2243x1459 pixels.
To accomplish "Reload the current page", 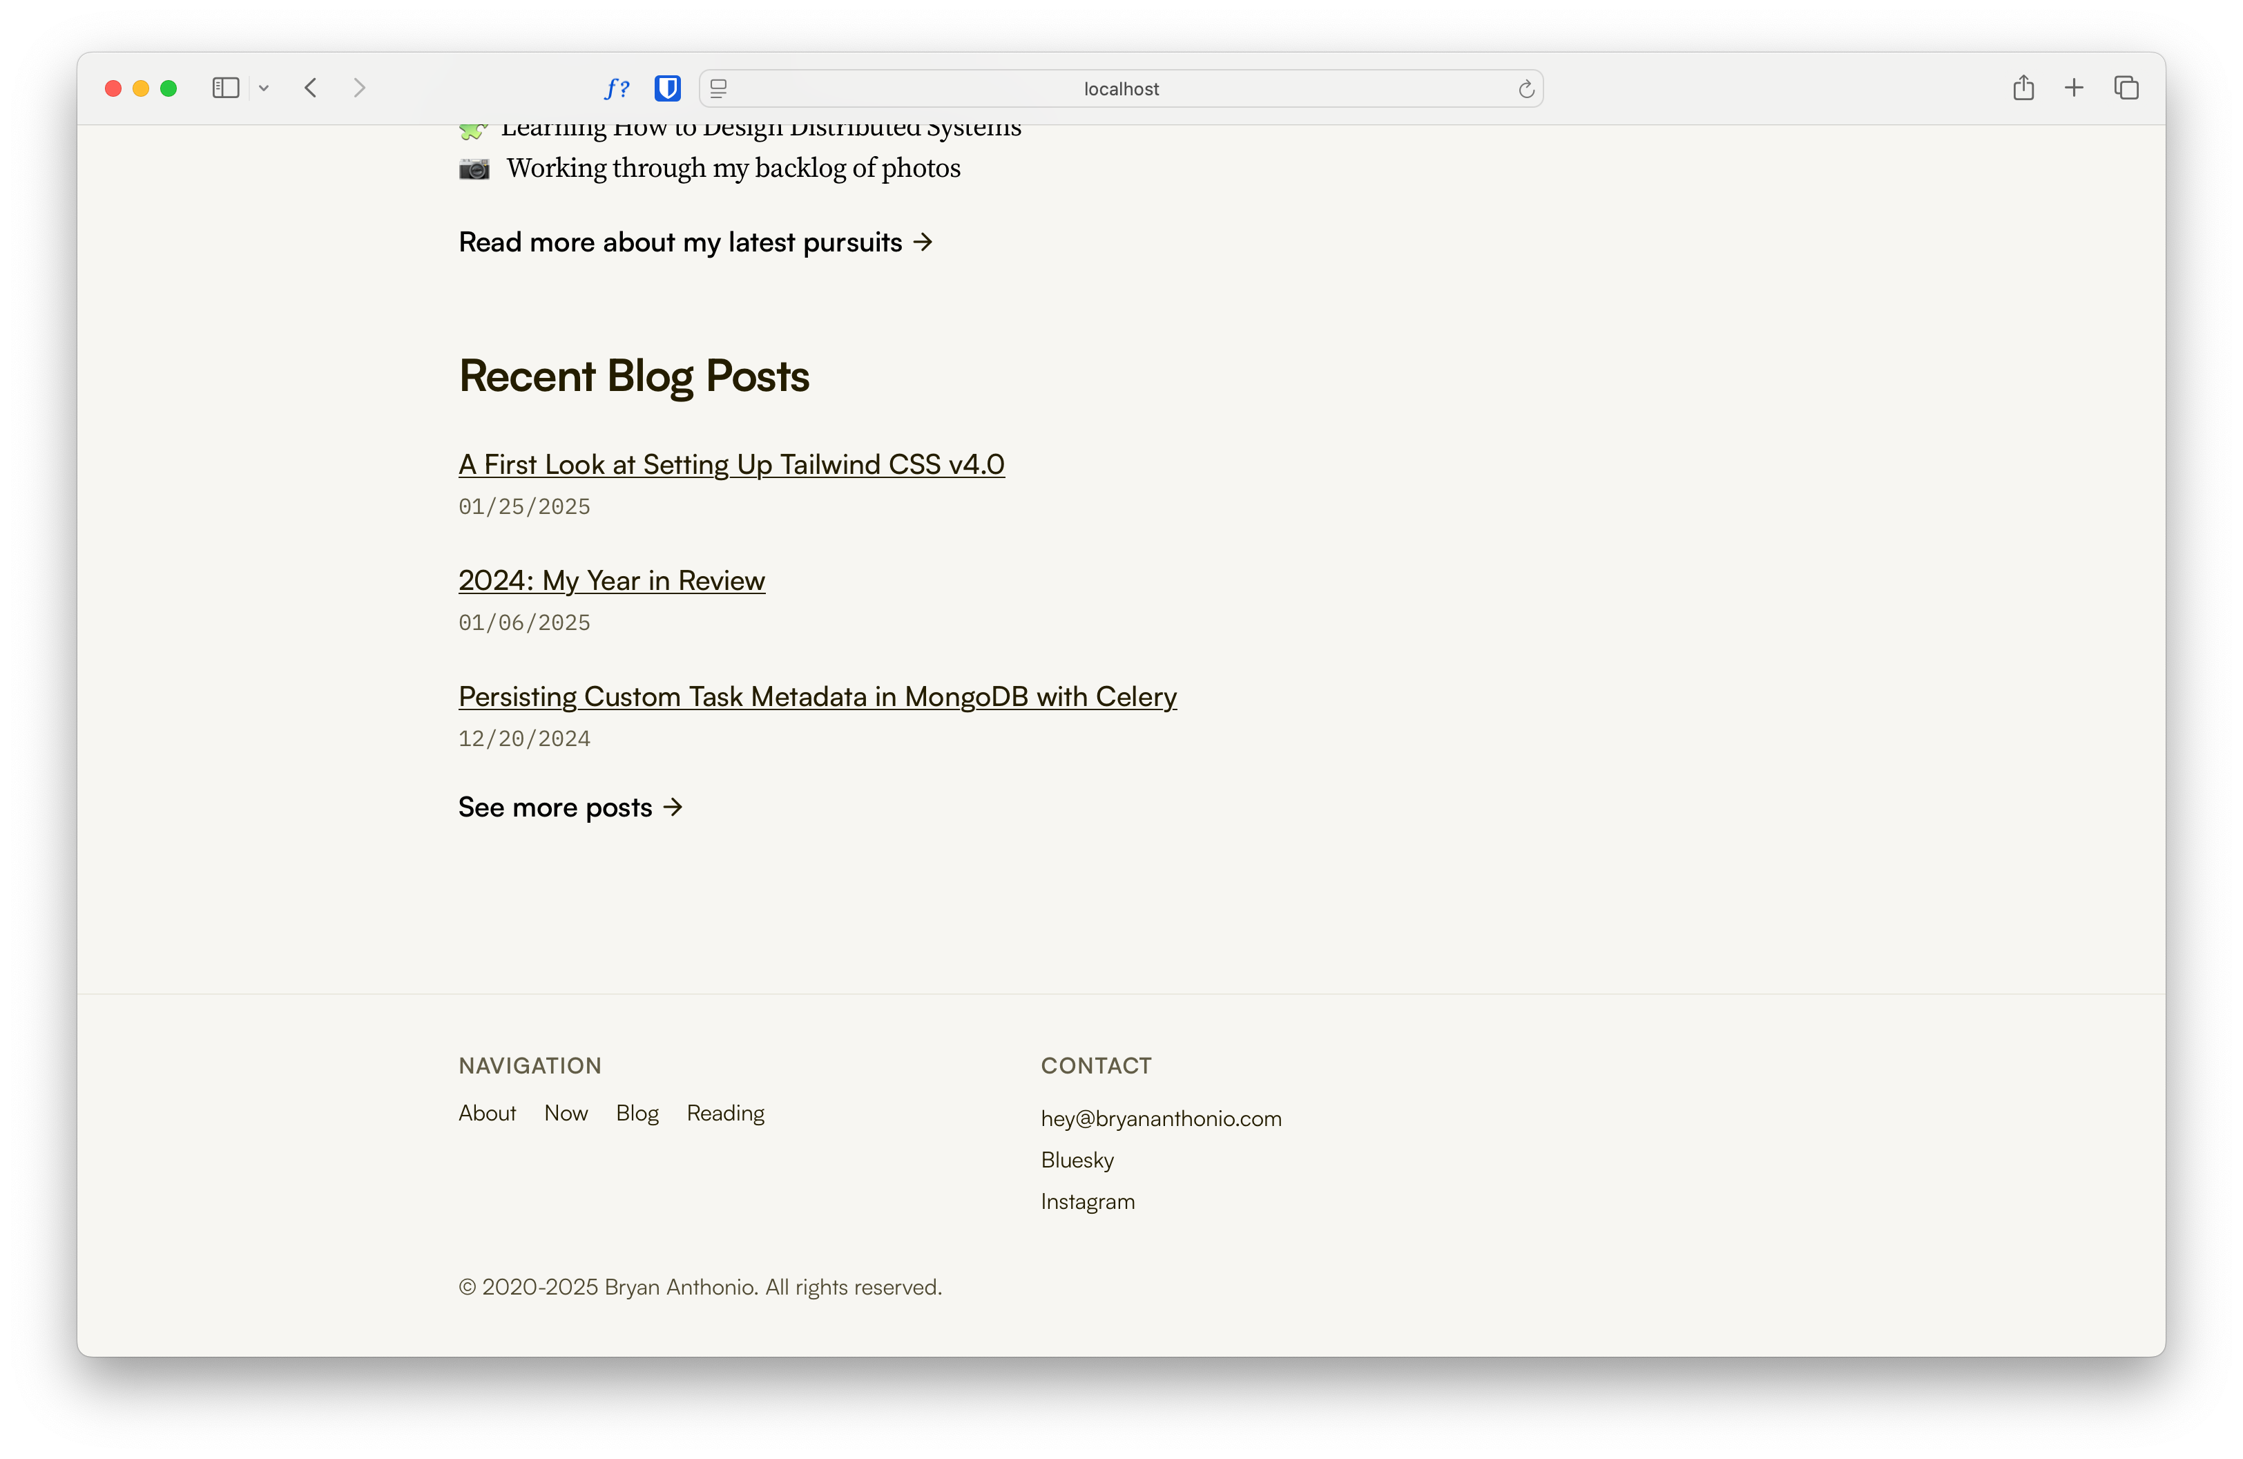I will point(1525,88).
